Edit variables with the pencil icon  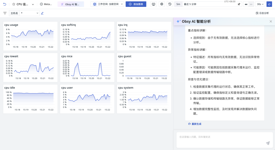42,13
